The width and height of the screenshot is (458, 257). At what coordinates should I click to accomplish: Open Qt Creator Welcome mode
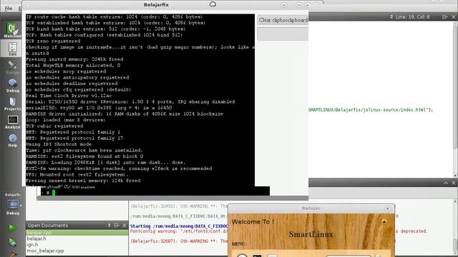pyautogui.click(x=12, y=30)
